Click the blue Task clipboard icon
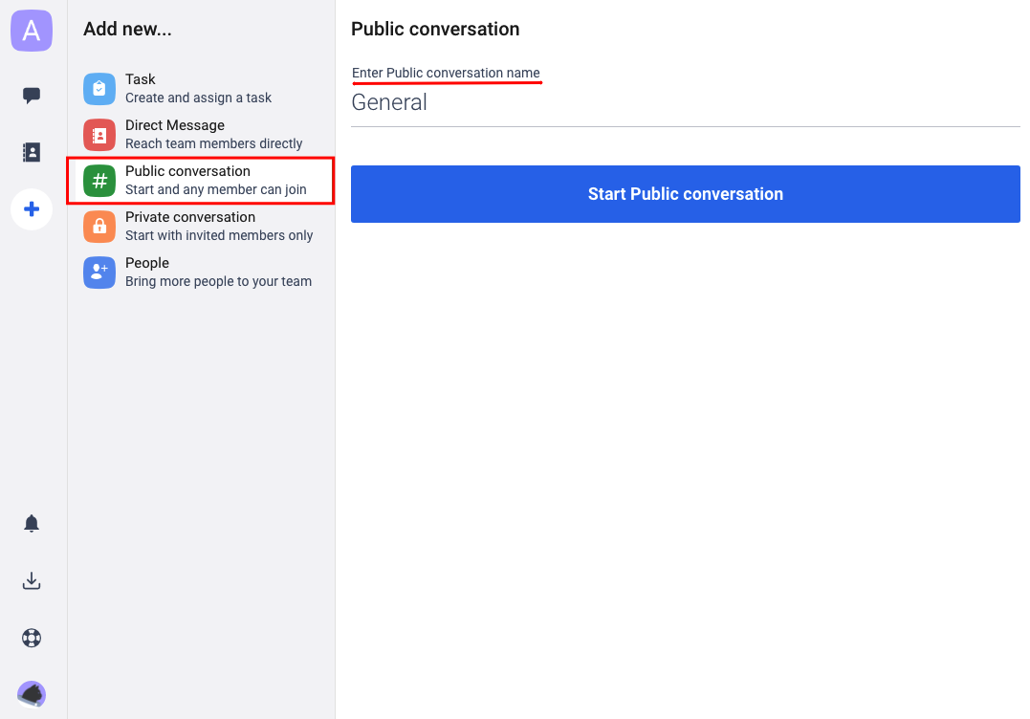This screenshot has height=719, width=1030. (x=99, y=89)
